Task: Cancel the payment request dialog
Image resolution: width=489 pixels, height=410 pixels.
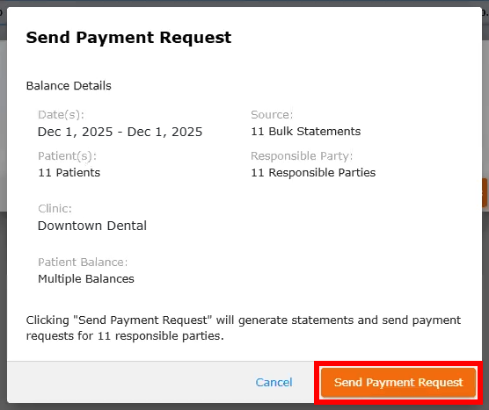Action: 274,382
